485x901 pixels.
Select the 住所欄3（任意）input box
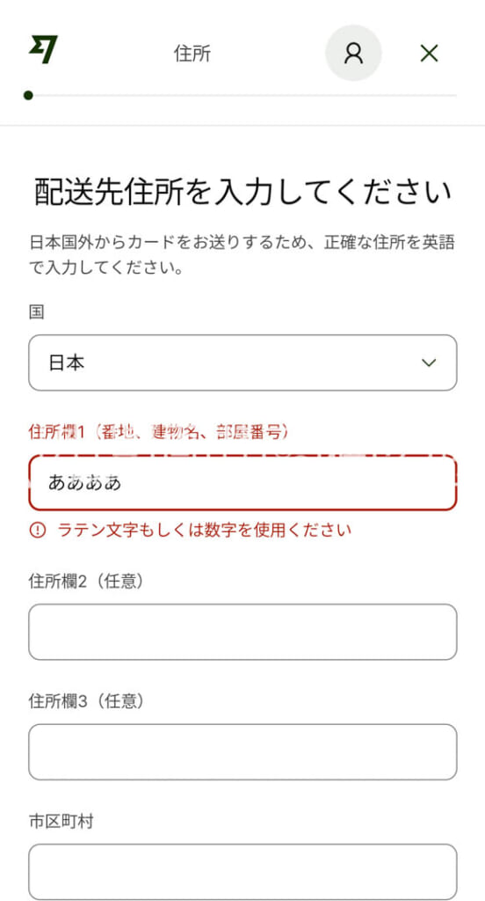[242, 751]
